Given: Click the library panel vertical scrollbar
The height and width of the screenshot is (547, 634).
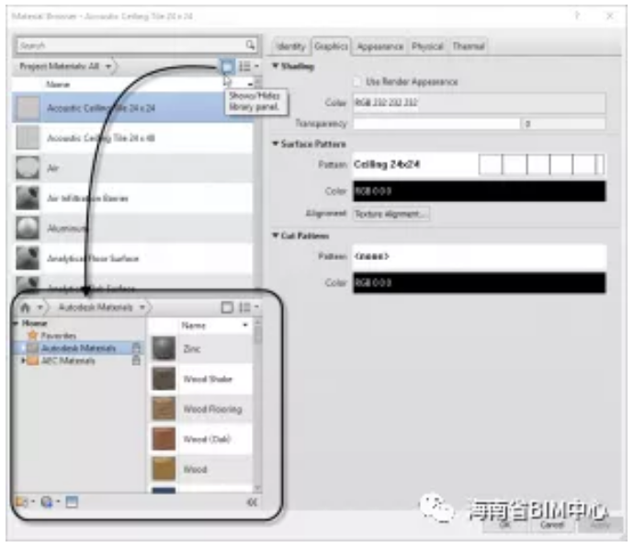Looking at the screenshot, I should [257, 405].
